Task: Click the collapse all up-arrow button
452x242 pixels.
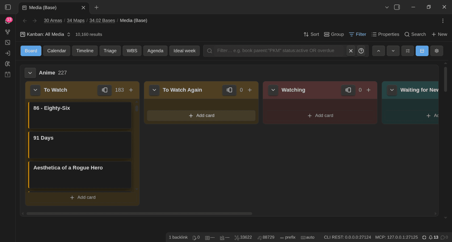Action: (379, 51)
